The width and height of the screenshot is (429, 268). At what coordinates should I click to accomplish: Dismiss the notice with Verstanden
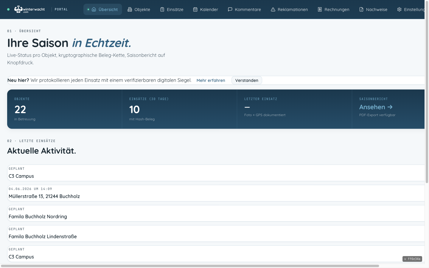pos(247,80)
